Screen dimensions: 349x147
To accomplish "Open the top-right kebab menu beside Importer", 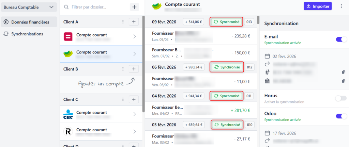I will [342, 6].
